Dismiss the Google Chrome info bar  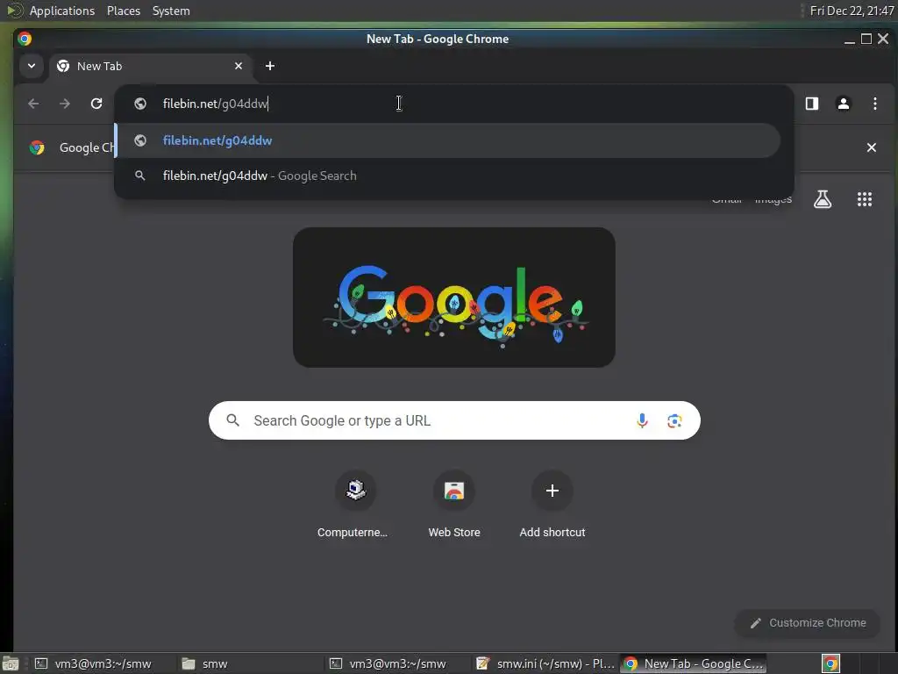click(871, 147)
